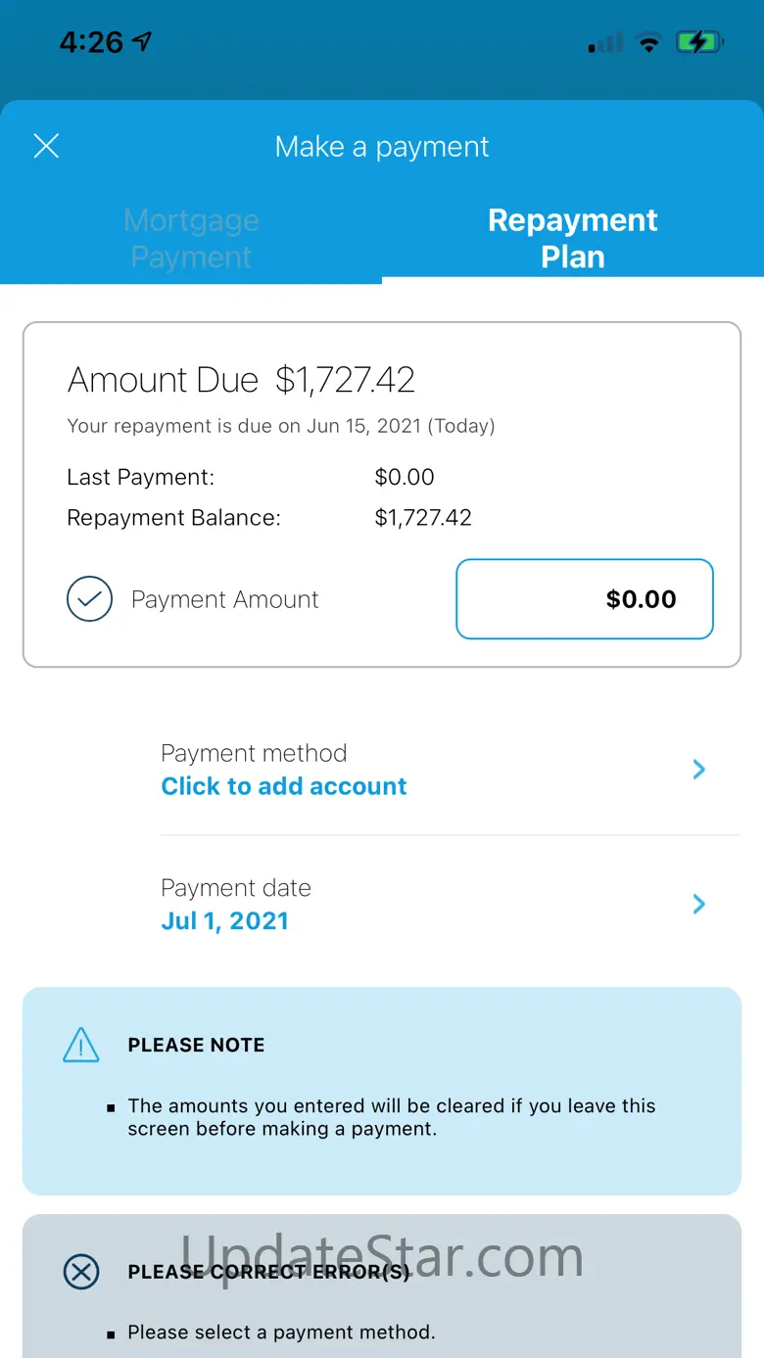Tap the battery charging icon
The image size is (764, 1358).
[699, 42]
